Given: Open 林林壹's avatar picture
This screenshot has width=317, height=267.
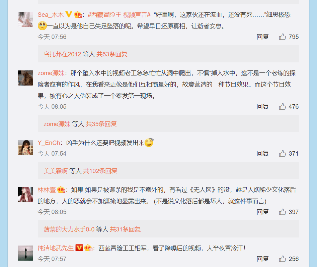Looking at the screenshot, I should 25,195.
